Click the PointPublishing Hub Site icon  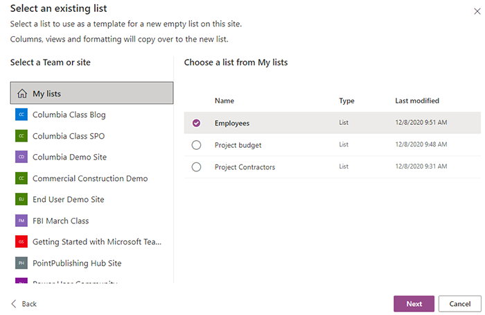coord(21,263)
